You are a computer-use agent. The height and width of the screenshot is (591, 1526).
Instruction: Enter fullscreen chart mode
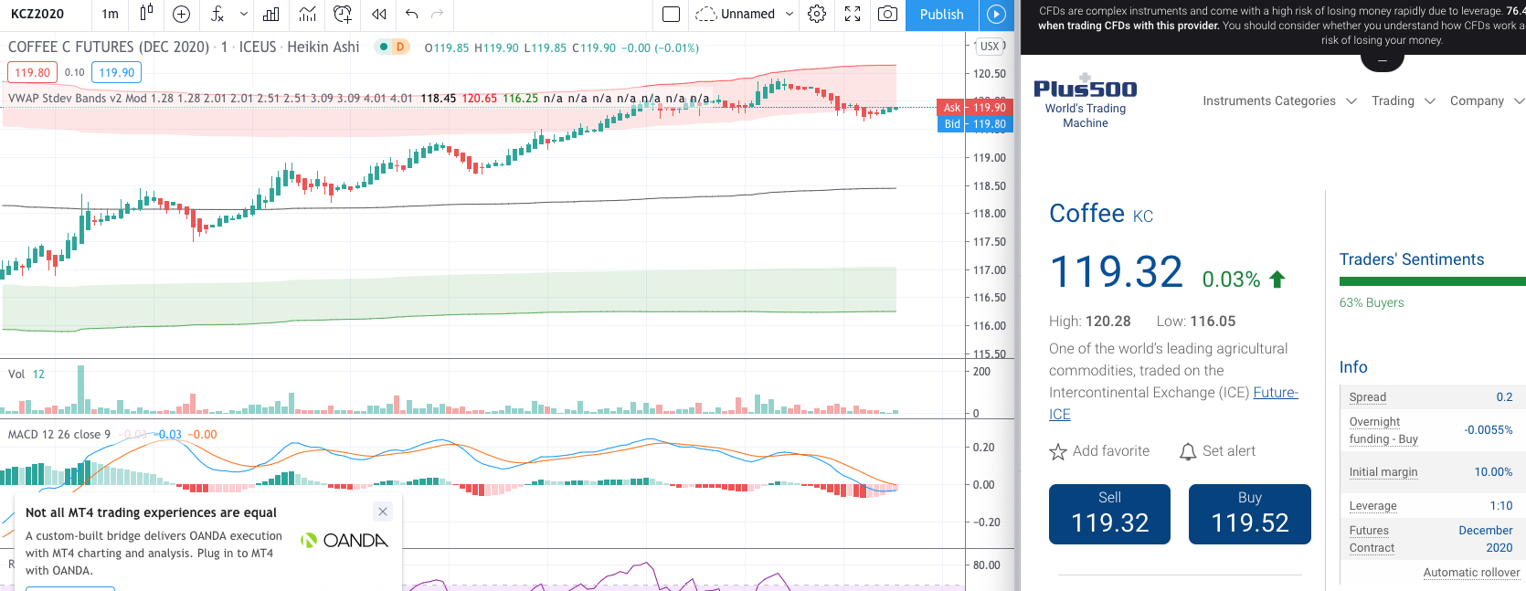click(853, 14)
